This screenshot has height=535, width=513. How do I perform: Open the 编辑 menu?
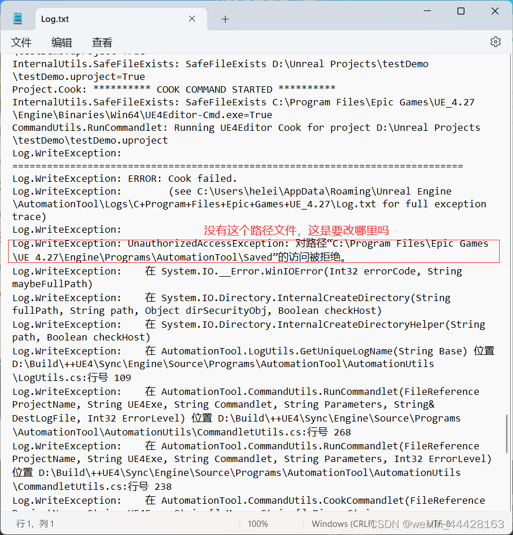(x=62, y=42)
